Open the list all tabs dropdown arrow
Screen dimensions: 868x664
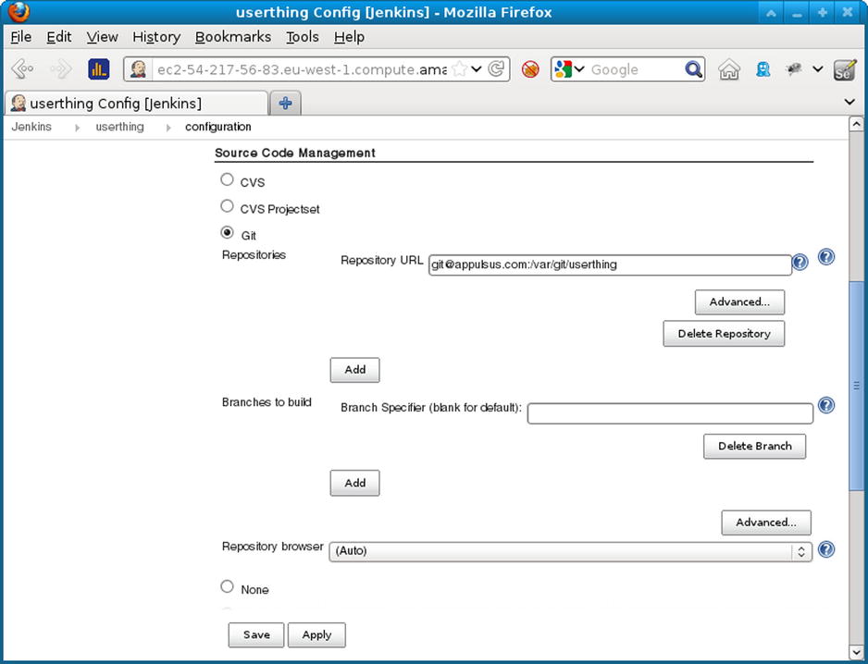[x=849, y=102]
